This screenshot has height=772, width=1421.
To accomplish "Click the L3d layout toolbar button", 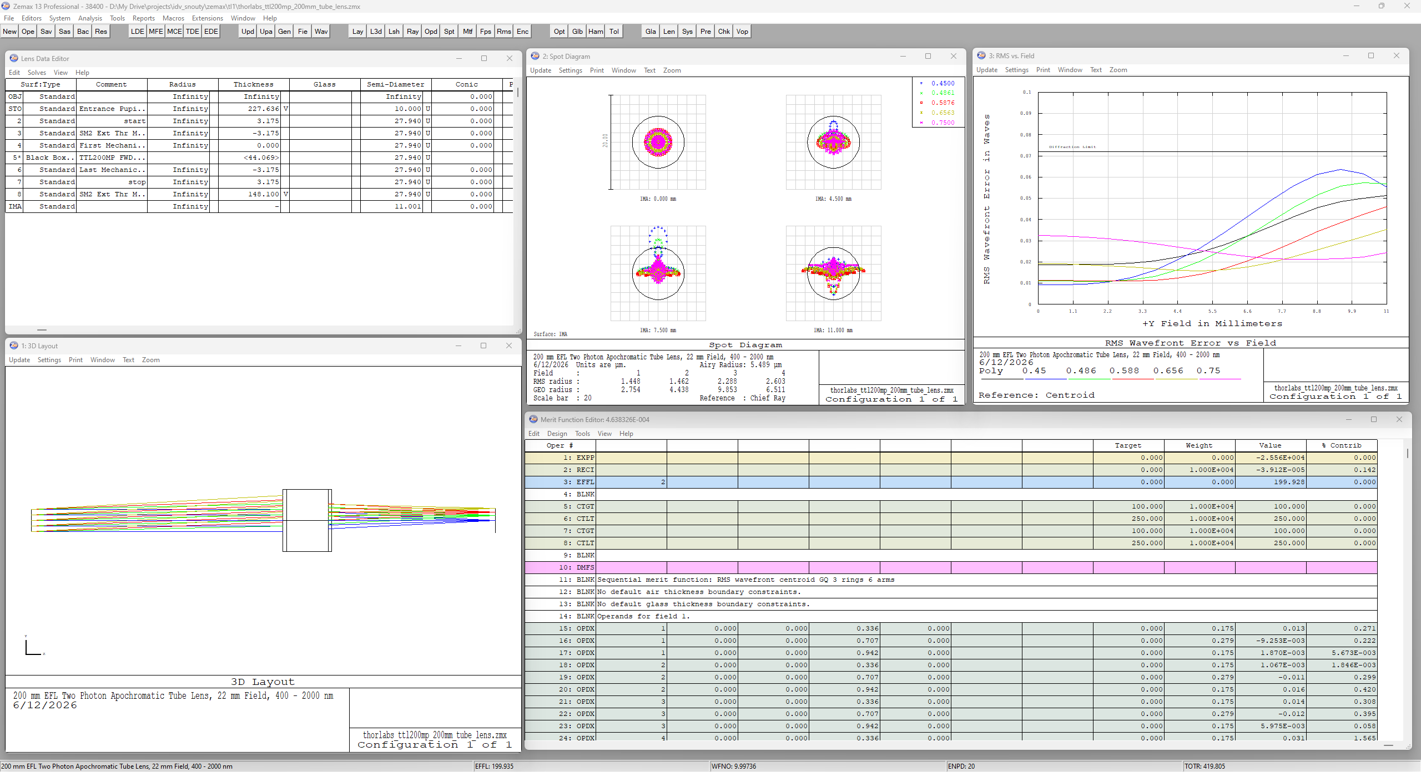I will click(376, 32).
